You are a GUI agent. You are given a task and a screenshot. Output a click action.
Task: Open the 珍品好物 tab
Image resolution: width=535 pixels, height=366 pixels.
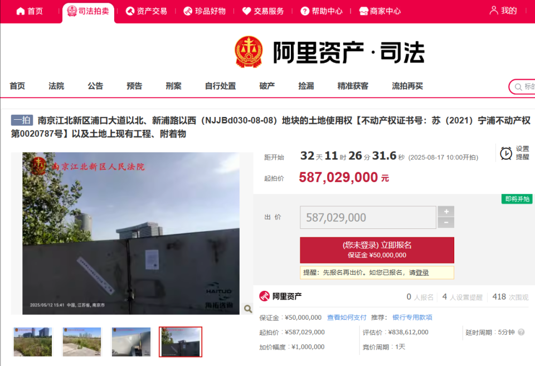(205, 11)
